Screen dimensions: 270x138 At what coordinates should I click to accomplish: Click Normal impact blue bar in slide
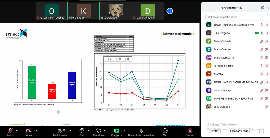pos(72,85)
